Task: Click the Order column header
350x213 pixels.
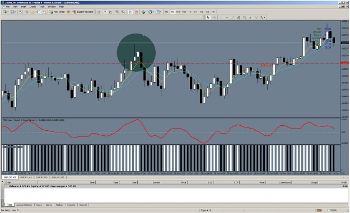Action: (x=21, y=182)
